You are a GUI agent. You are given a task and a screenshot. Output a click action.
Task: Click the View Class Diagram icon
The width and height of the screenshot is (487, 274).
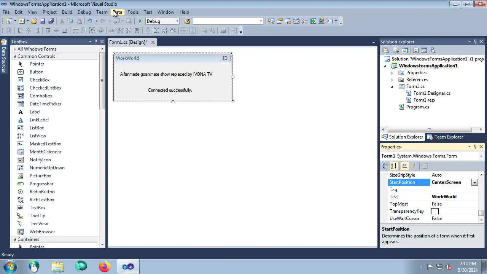[432, 50]
